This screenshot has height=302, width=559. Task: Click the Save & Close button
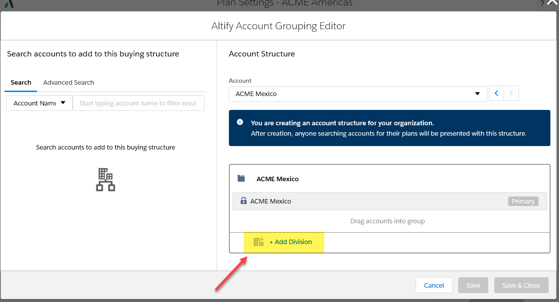coord(521,285)
